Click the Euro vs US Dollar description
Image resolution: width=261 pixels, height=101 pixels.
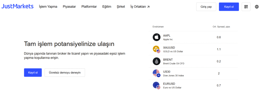click(x=172, y=88)
